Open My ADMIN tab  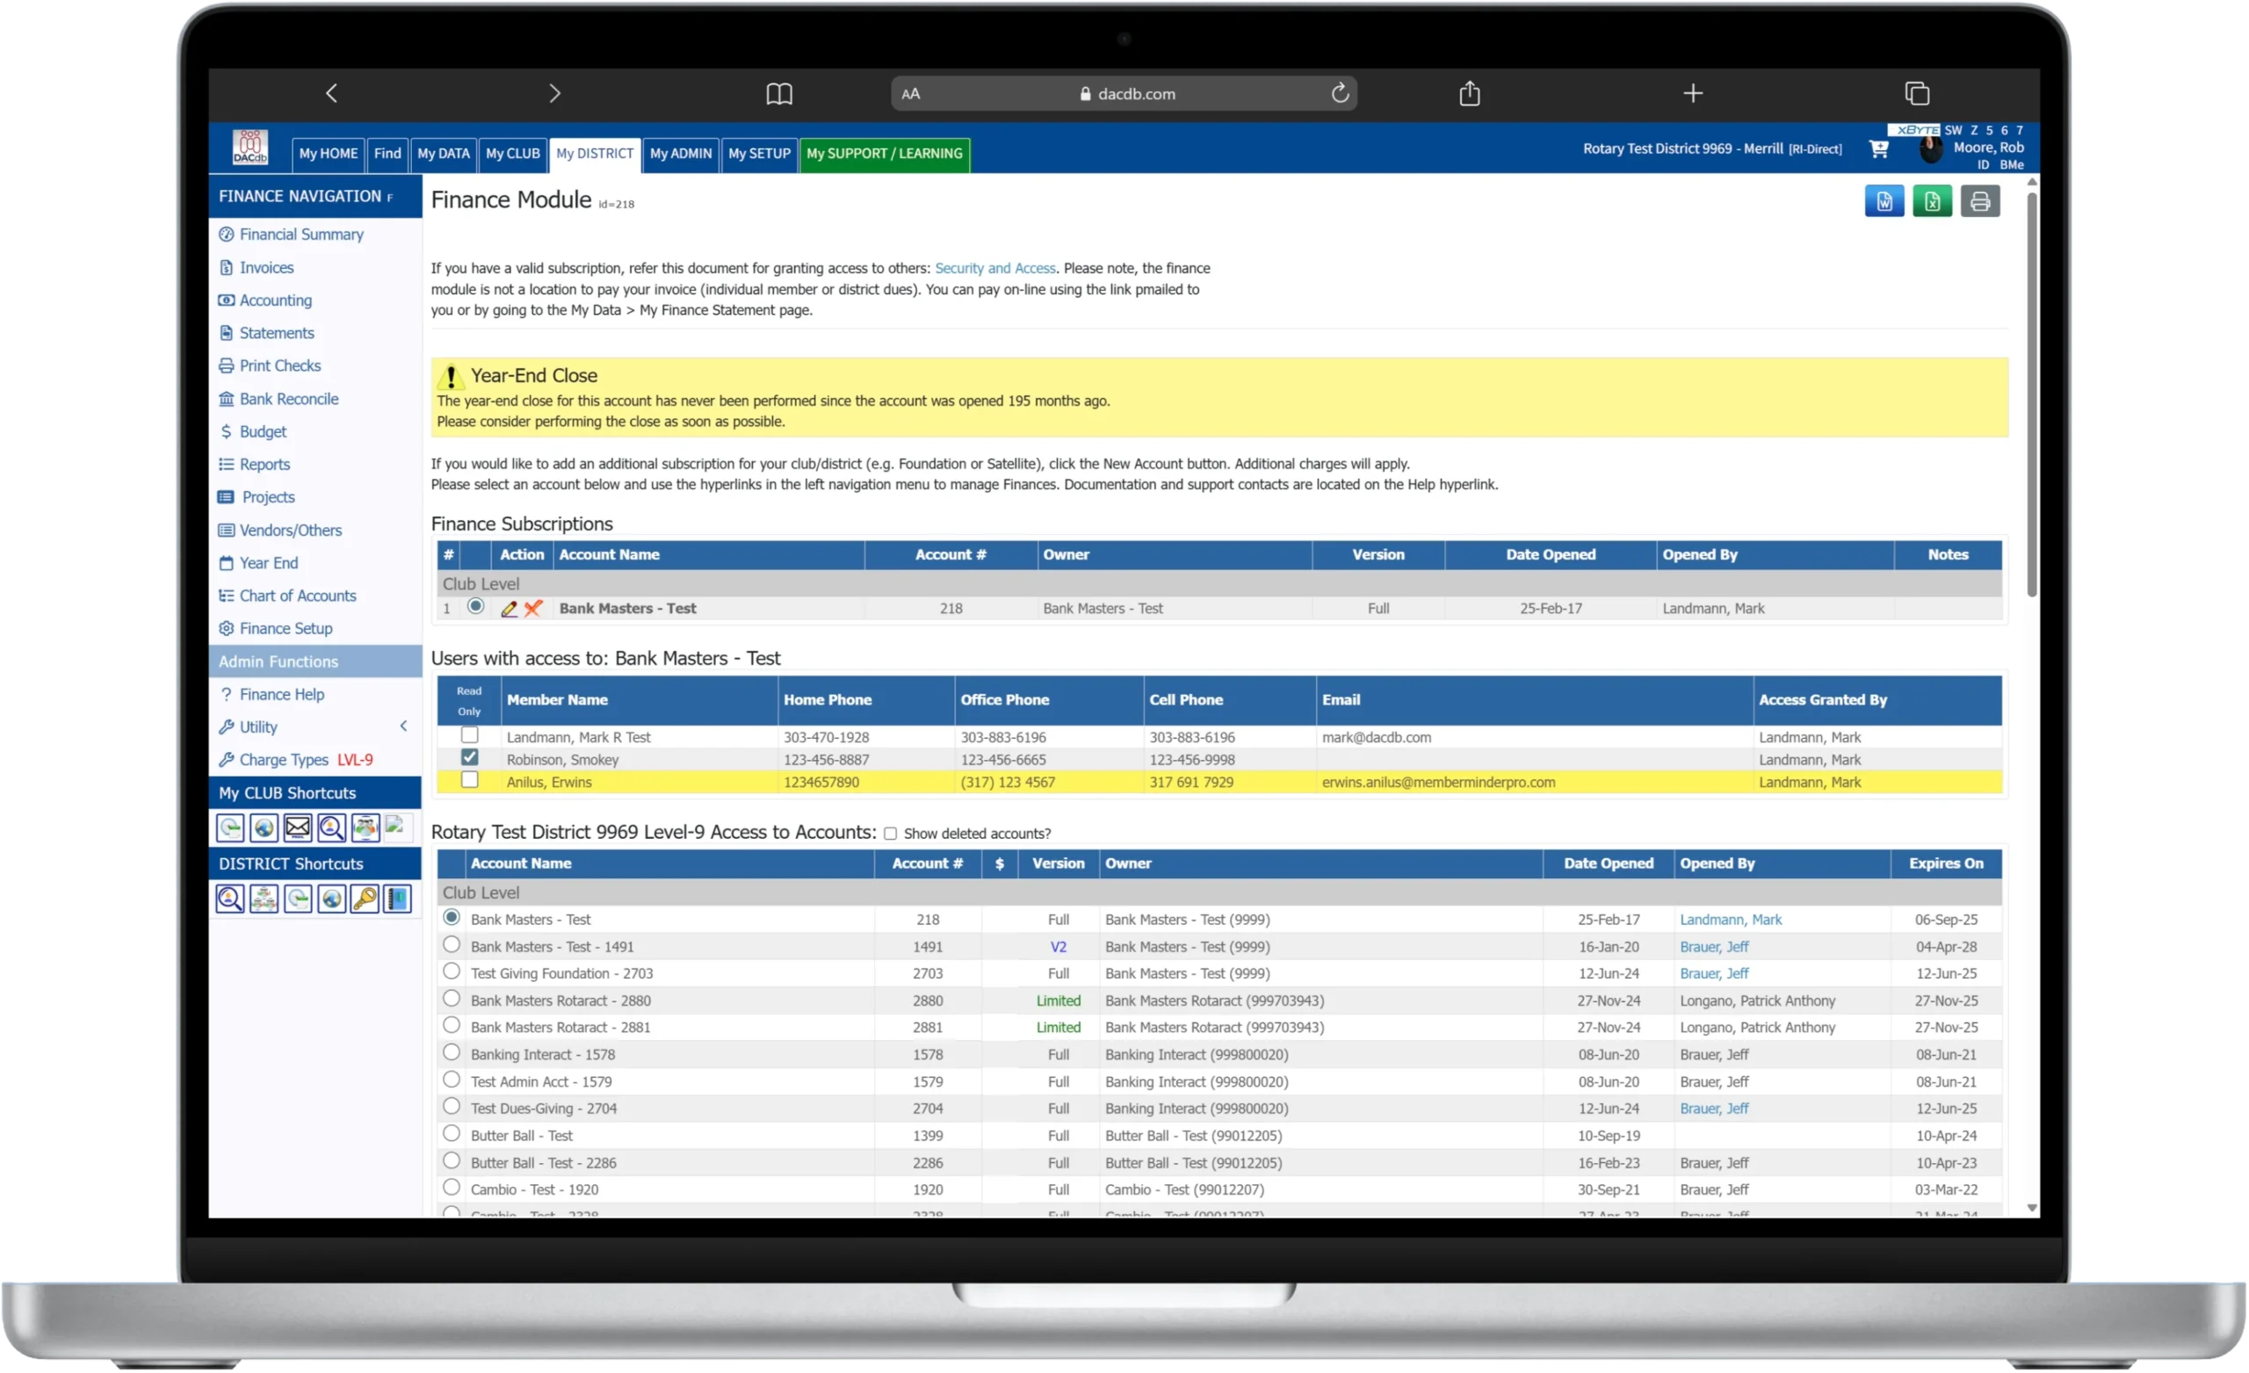(680, 155)
